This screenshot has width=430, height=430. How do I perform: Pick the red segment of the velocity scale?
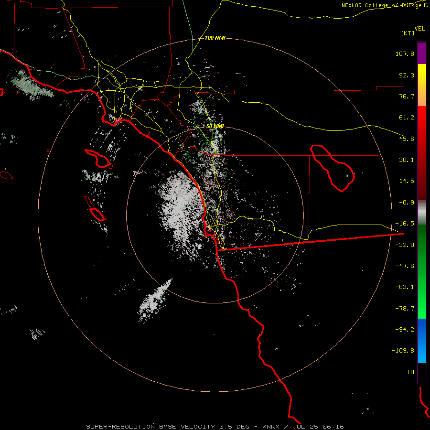tap(422, 153)
